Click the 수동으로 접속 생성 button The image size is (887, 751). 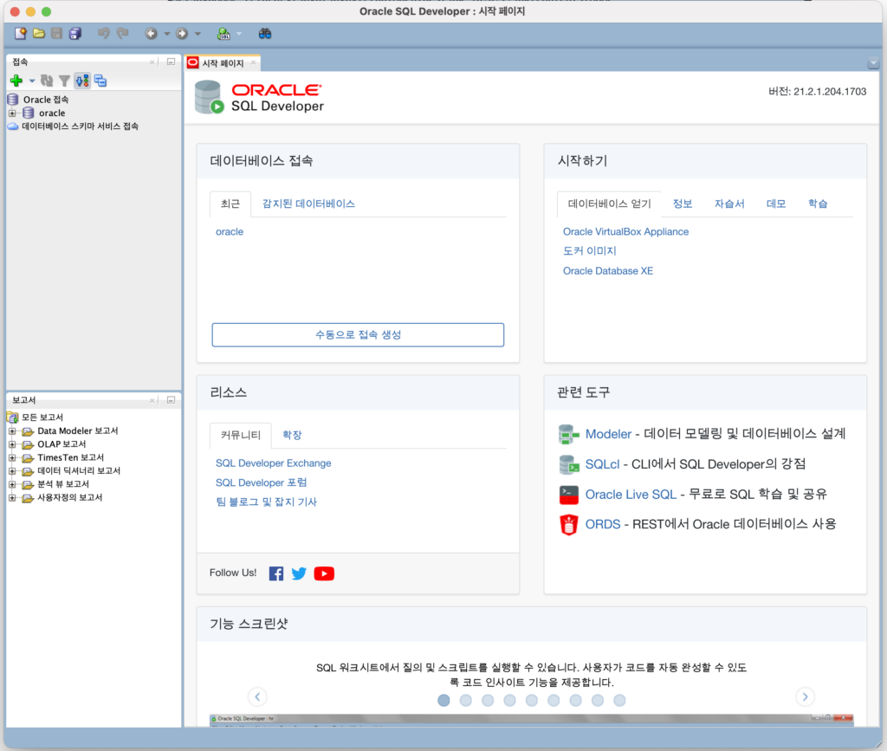click(x=358, y=334)
